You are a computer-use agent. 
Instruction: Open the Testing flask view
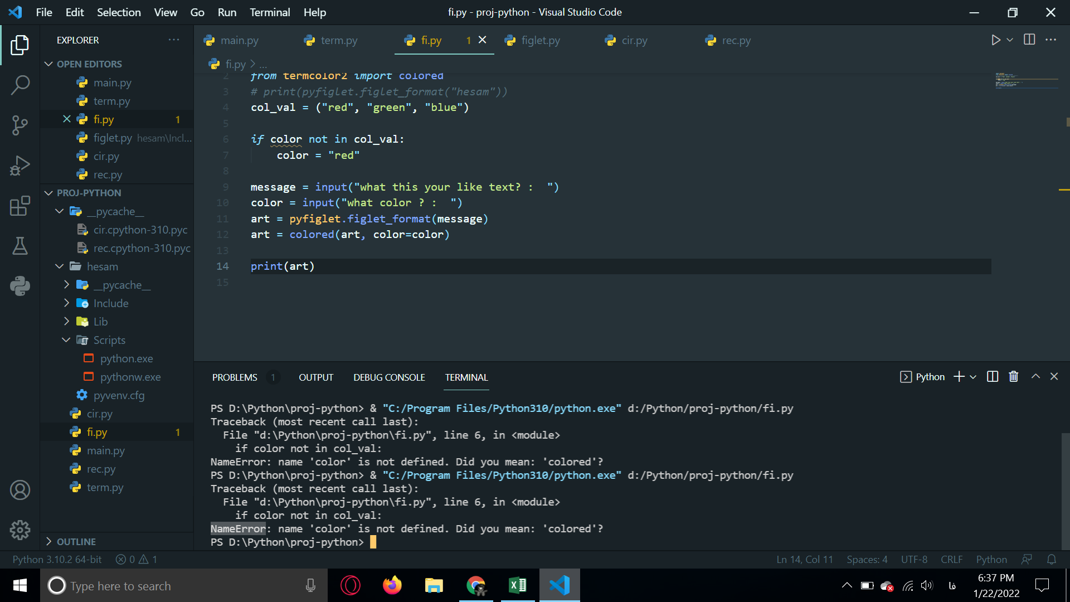point(20,246)
